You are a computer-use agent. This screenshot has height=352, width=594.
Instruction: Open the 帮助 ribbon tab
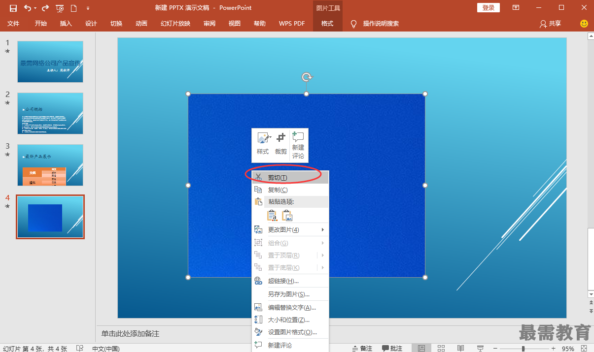(260, 24)
